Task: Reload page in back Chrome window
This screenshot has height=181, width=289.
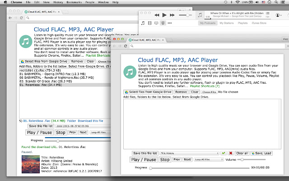Action: [x=21, y=18]
